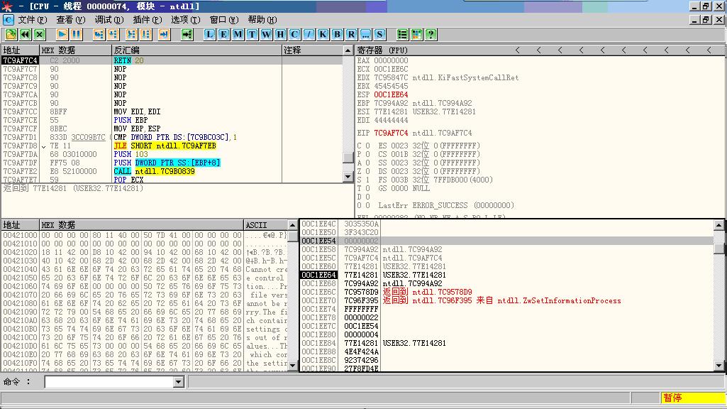Open the 帮助(H) menu
Screen dimensions: 727x409
point(262,20)
